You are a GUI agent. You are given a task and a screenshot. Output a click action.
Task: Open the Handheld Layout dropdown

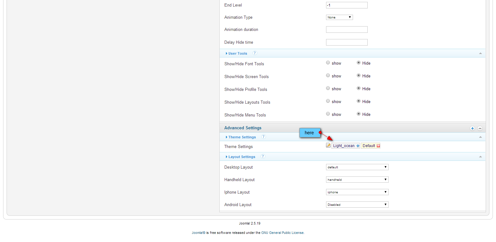click(x=357, y=180)
